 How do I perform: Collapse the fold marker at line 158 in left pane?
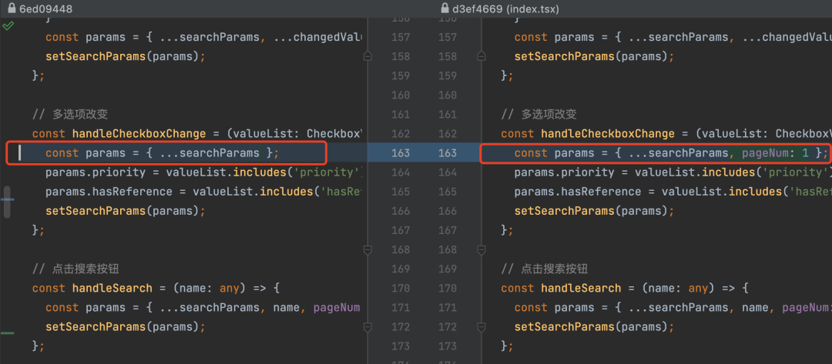pos(367,56)
